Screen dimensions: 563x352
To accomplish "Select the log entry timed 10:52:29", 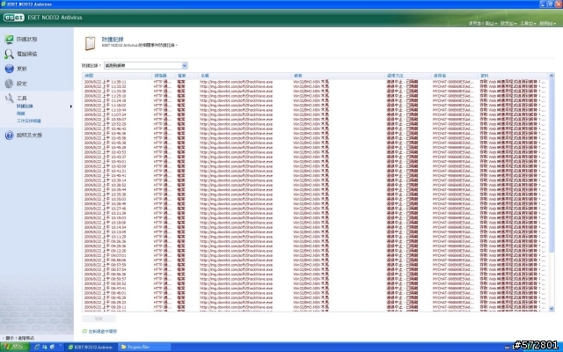I will click(315, 124).
